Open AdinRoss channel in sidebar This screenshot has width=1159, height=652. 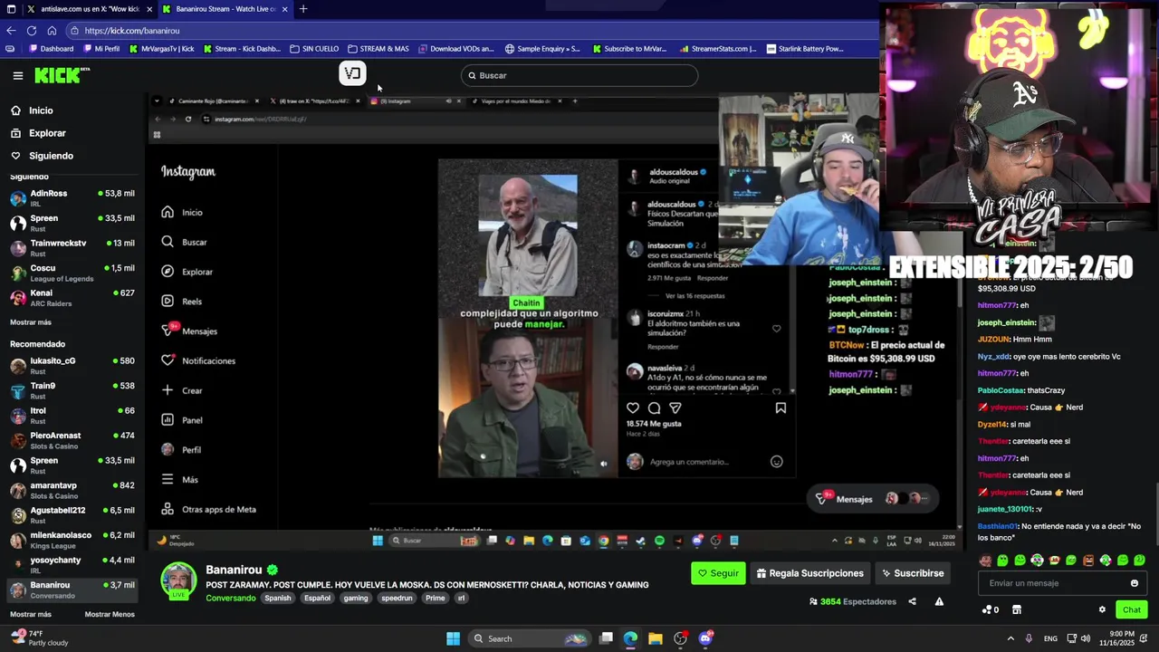tap(72, 197)
